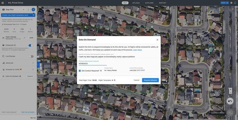Click the Flight Altitude plane icon

pyautogui.click(x=3, y=38)
